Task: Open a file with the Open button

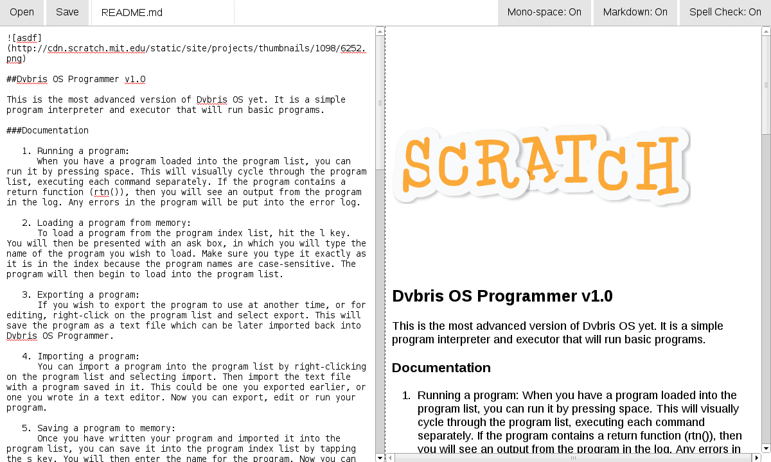Action: coord(22,12)
